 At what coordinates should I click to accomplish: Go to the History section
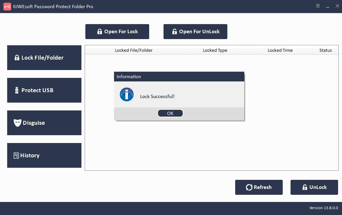44,155
